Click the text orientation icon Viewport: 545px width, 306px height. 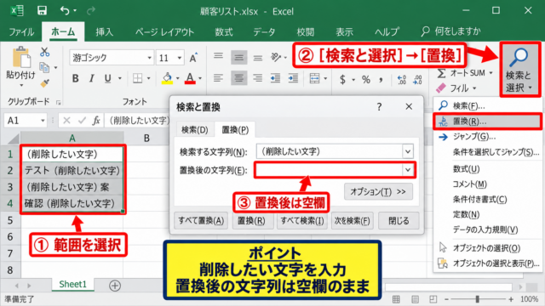click(276, 57)
